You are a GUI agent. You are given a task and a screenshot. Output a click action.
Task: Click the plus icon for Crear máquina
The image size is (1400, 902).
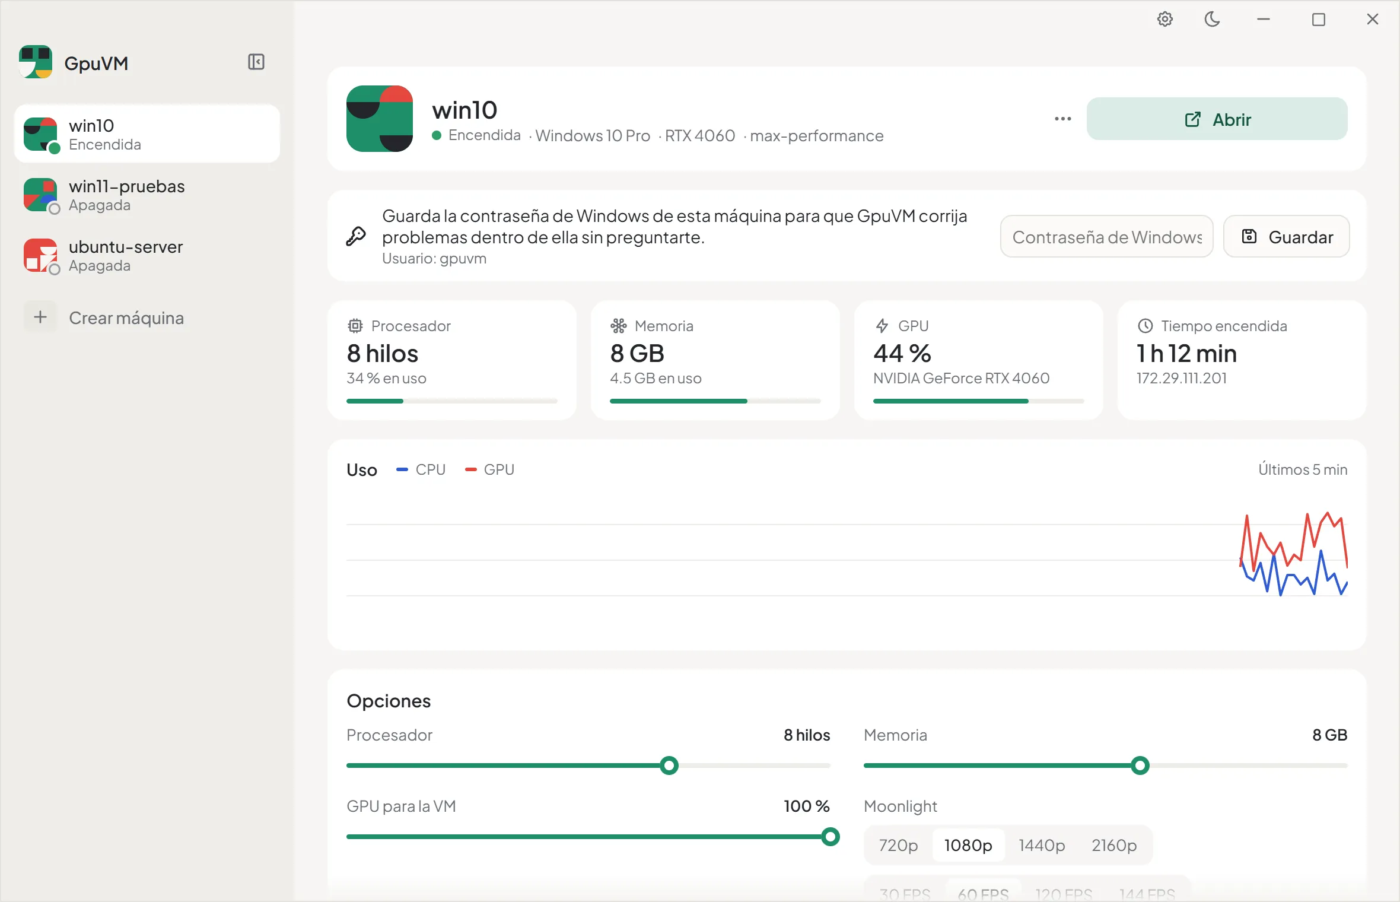click(40, 317)
